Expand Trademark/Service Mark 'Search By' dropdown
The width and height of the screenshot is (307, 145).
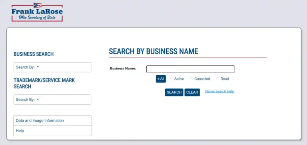pyautogui.click(x=52, y=100)
